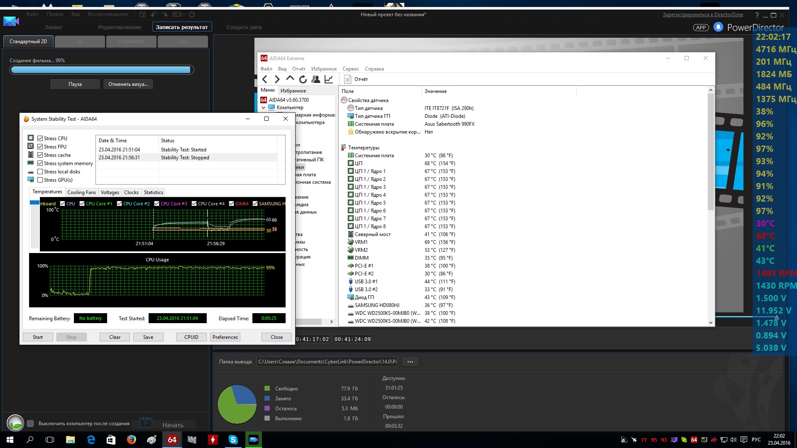Toggle shutdown computer after creation checkbox
Viewport: 797px width, 448px height.
pos(30,424)
